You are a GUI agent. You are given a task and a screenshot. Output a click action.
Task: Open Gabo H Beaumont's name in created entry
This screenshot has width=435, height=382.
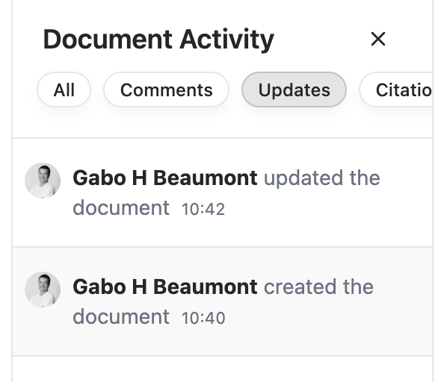pyautogui.click(x=164, y=286)
